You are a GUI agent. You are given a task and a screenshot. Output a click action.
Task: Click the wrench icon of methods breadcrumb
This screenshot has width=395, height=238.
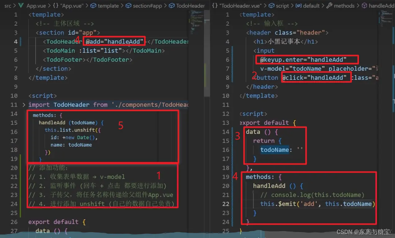tap(330, 6)
